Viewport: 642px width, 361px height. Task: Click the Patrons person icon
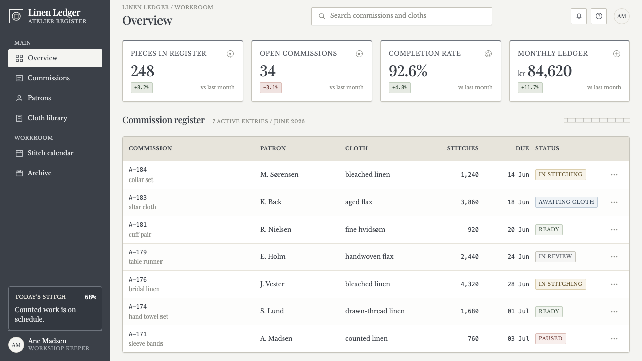pyautogui.click(x=19, y=98)
